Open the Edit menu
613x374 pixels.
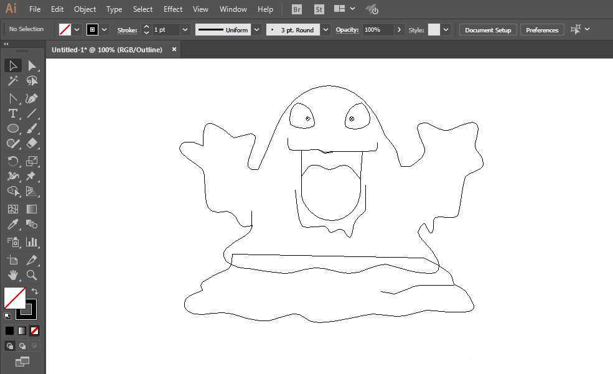click(x=57, y=9)
